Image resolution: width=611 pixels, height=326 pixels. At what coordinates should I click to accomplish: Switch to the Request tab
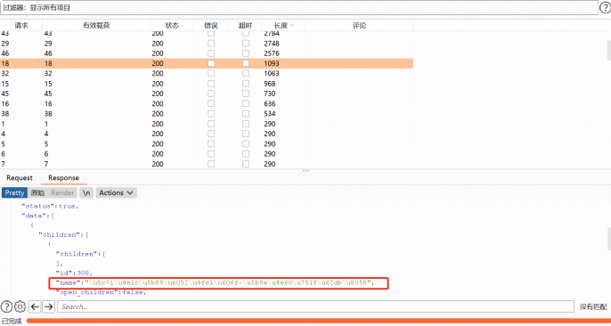point(20,178)
